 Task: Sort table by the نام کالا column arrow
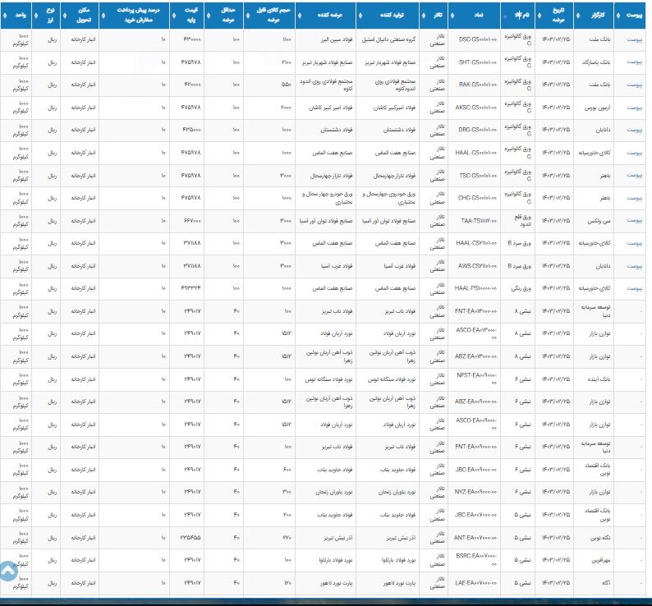pyautogui.click(x=505, y=16)
